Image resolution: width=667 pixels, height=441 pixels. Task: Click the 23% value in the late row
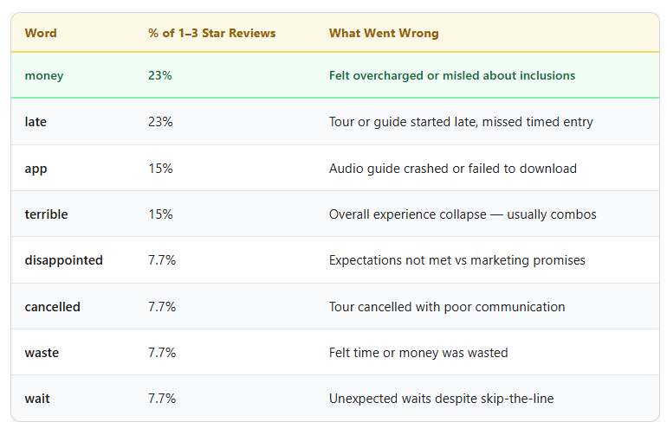click(x=160, y=122)
